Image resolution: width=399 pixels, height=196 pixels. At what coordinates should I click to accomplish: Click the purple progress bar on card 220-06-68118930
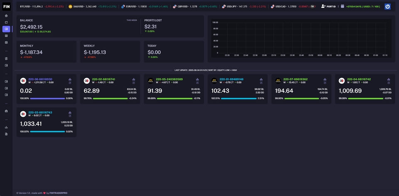click(47, 98)
